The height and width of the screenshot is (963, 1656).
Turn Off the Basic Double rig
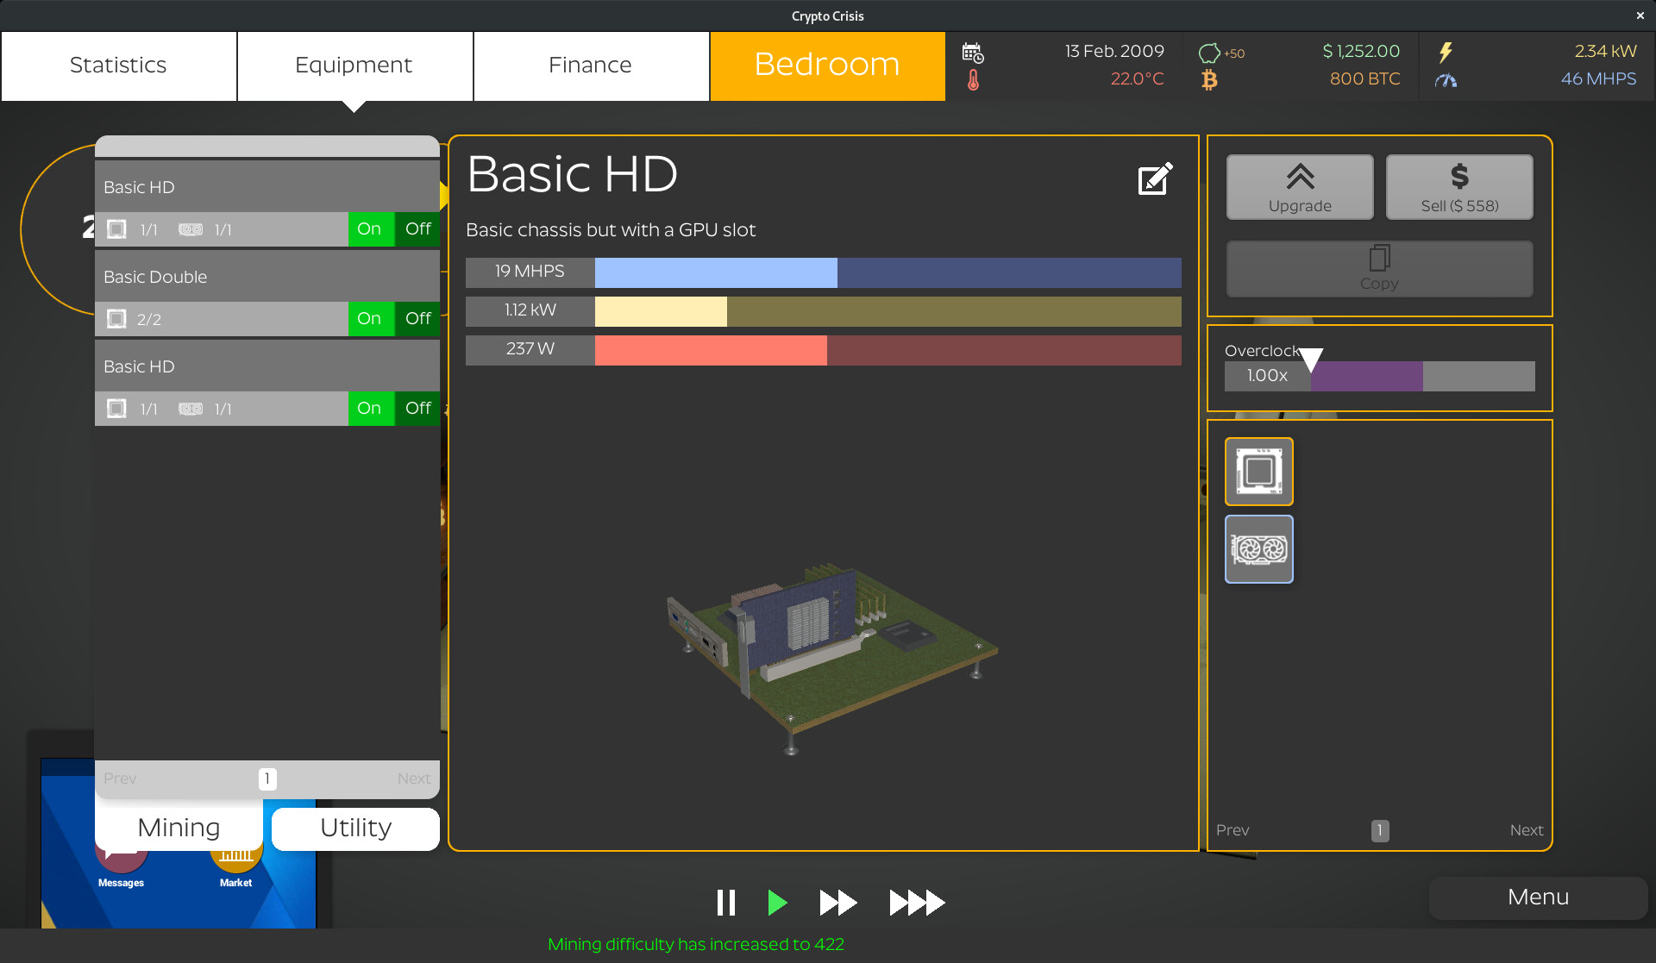tap(417, 318)
